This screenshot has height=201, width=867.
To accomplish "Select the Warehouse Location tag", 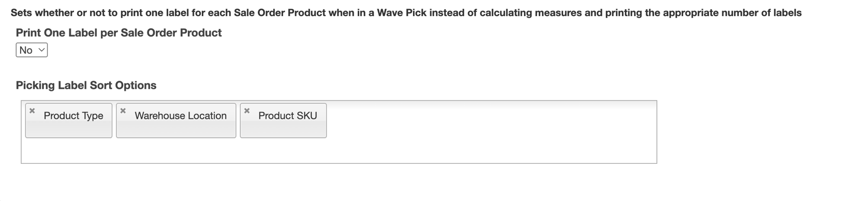I will (x=176, y=120).
